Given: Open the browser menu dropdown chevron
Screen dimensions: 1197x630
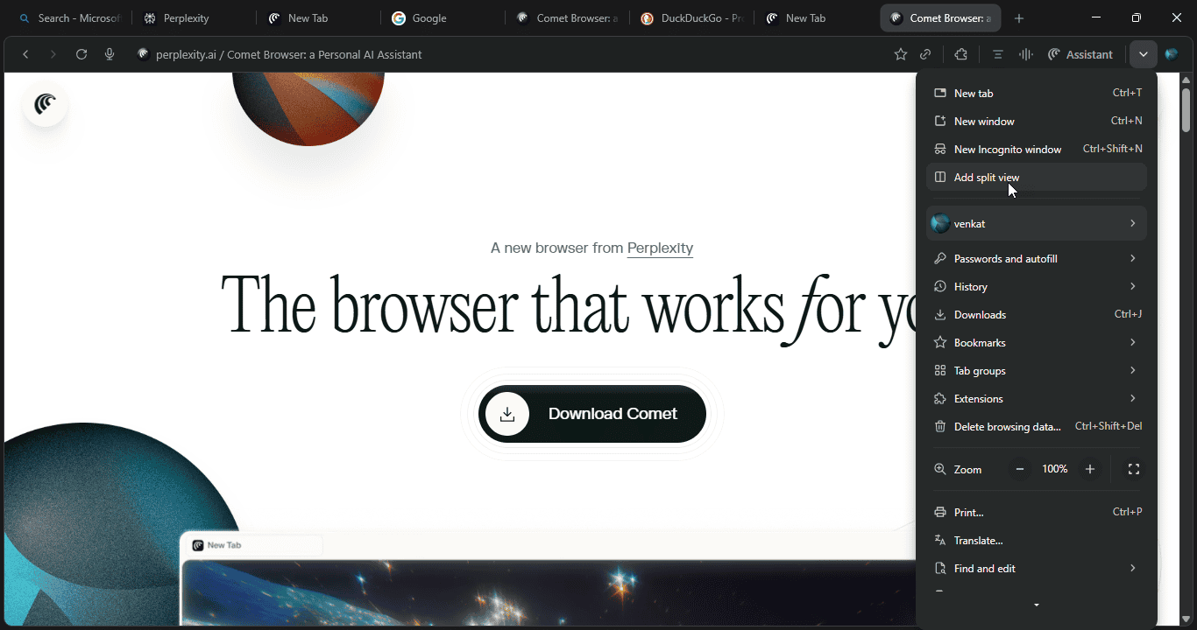Looking at the screenshot, I should click(1144, 54).
